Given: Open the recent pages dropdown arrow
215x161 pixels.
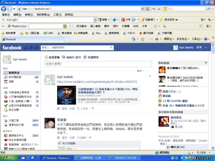Looking at the screenshot, I should [x=14, y=9].
